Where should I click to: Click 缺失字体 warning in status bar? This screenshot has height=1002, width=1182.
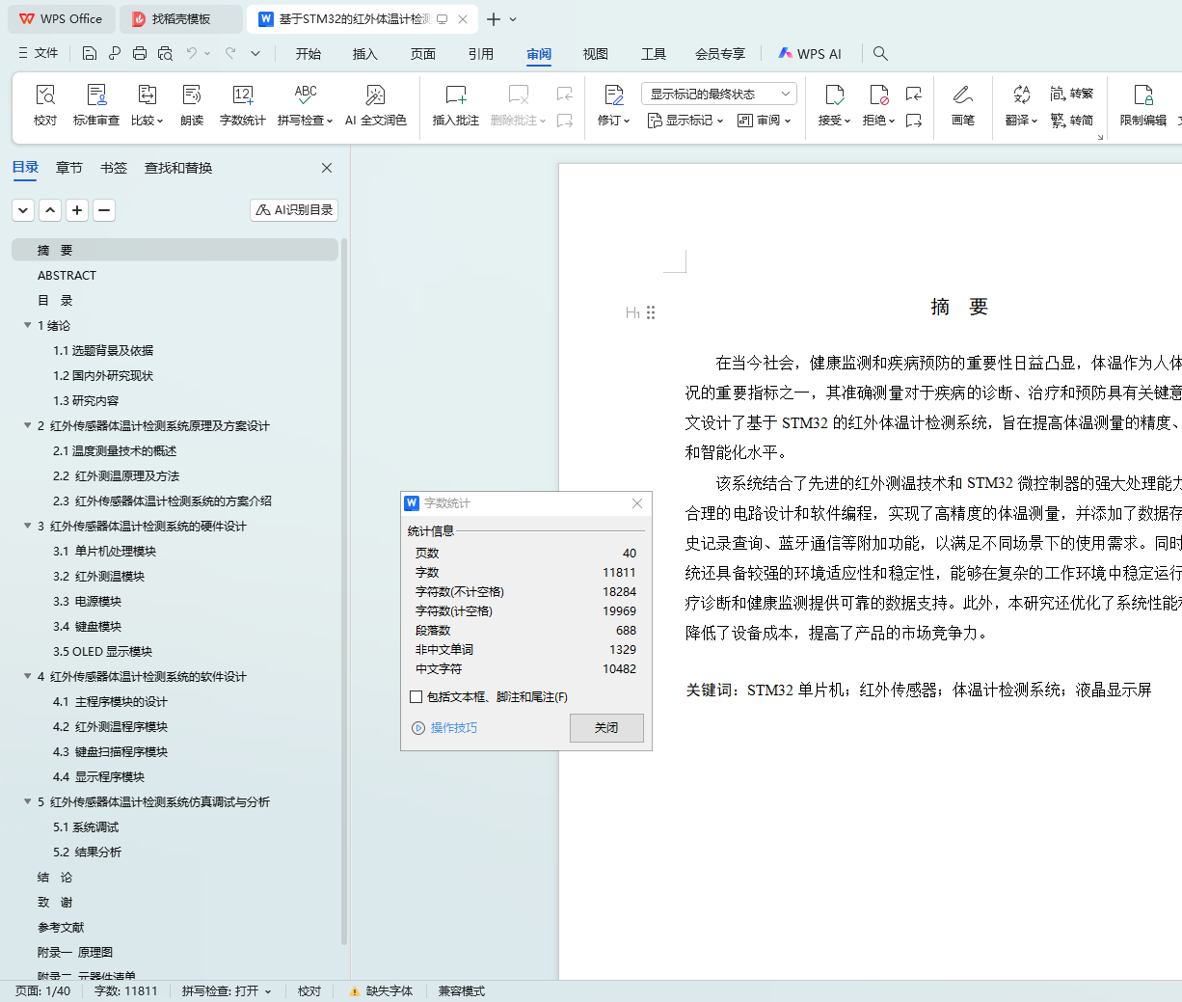pyautogui.click(x=381, y=990)
